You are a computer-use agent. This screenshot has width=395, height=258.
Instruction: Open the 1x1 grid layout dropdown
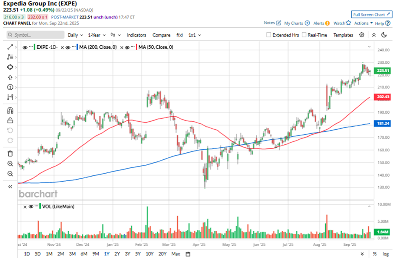pos(195,35)
